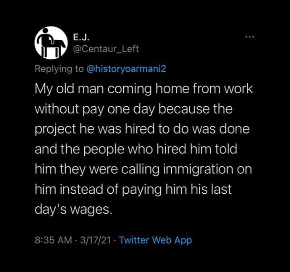
Task: Click the "Replying to" label
Action: pos(59,69)
